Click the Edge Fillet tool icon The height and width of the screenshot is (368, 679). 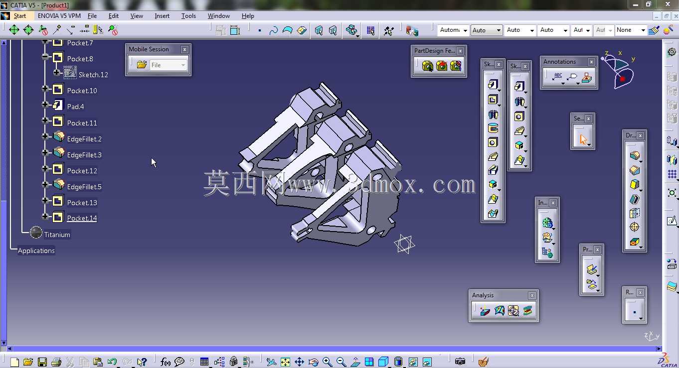[634, 156]
